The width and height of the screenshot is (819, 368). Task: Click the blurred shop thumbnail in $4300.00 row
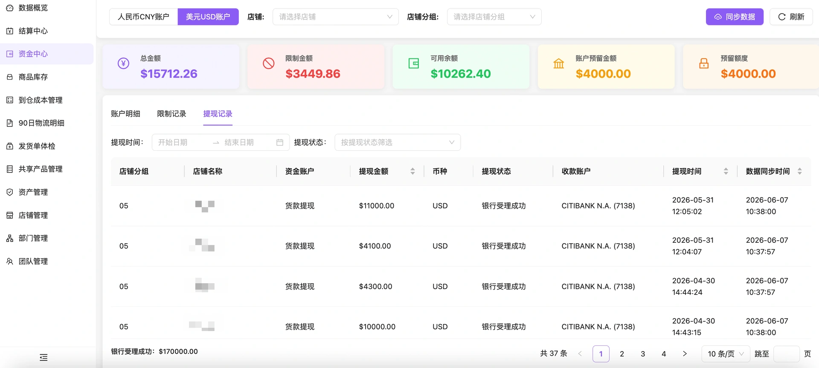pos(205,285)
